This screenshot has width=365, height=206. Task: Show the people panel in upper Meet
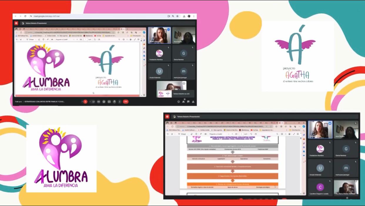pyautogui.click(x=183, y=102)
